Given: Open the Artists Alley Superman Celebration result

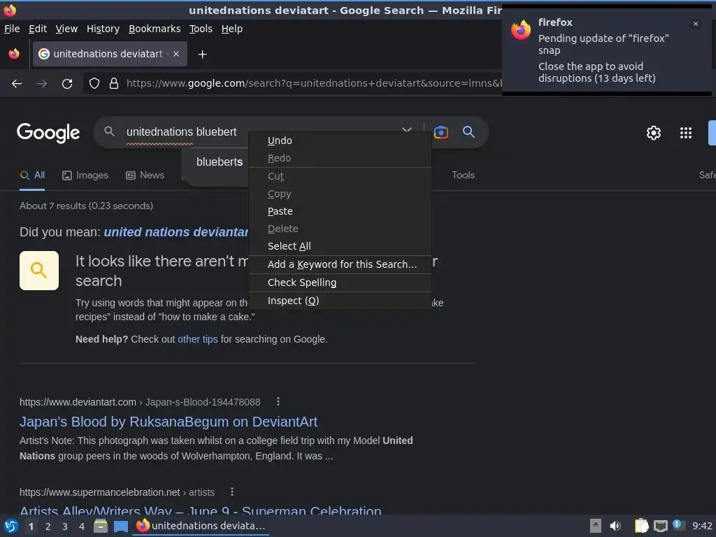Looking at the screenshot, I should [x=201, y=510].
